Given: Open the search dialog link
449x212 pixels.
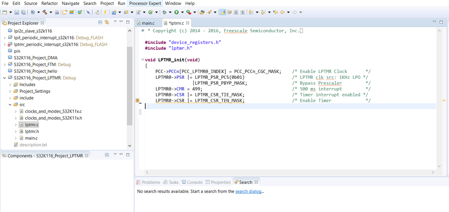Looking at the screenshot, I should (249, 192).
